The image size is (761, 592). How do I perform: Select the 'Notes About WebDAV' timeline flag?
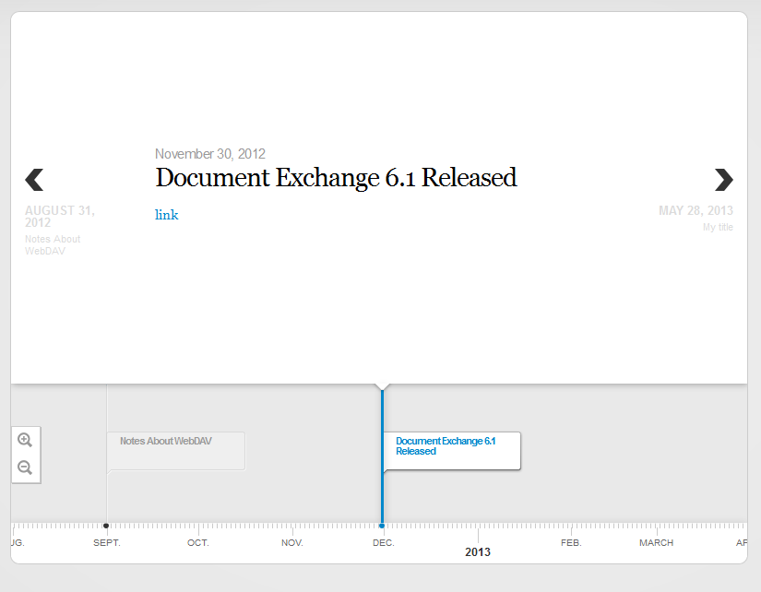[x=175, y=451]
